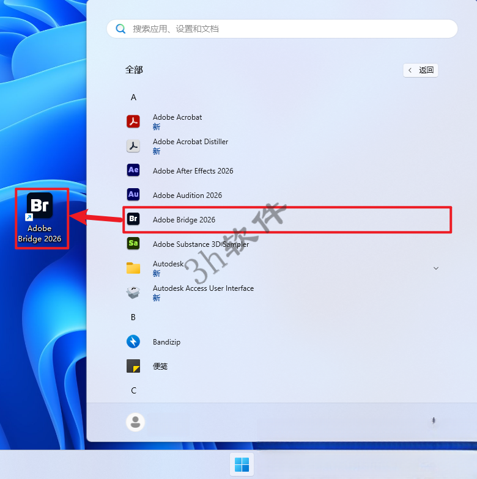Click the Windows Start button on taskbar
Viewport: 477px width, 479px height.
(x=242, y=464)
